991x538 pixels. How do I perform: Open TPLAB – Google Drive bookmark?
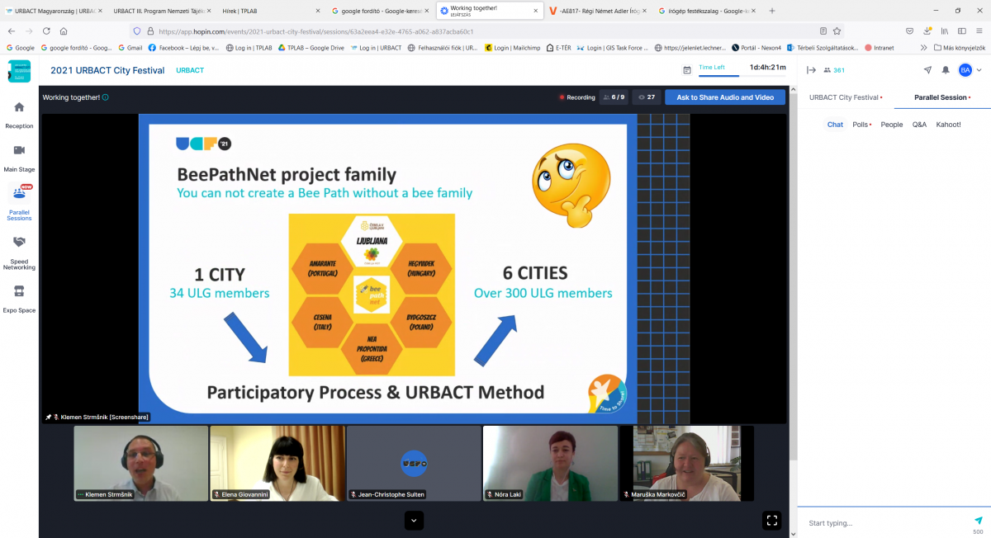[311, 48]
